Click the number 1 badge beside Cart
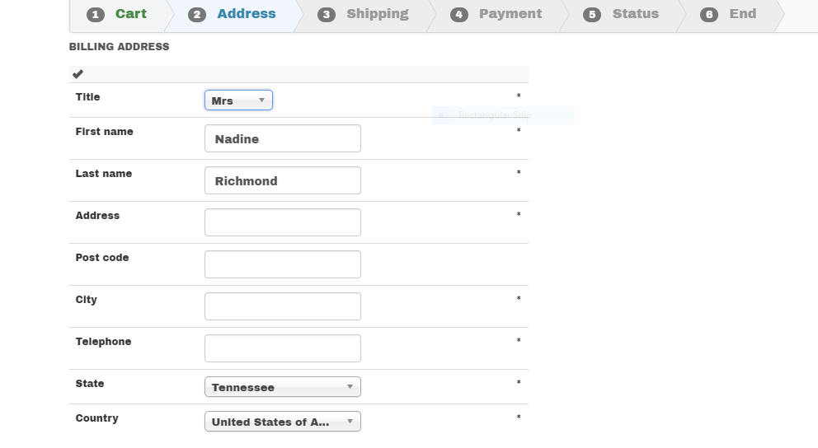Image resolution: width=818 pixels, height=448 pixels. [x=96, y=15]
